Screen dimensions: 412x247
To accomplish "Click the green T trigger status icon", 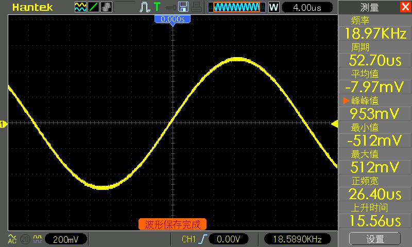I will (157, 7).
